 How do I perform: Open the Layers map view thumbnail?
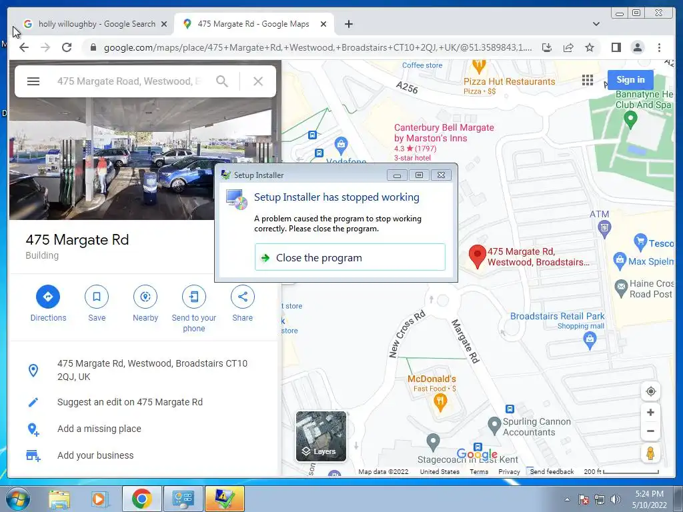(x=321, y=436)
